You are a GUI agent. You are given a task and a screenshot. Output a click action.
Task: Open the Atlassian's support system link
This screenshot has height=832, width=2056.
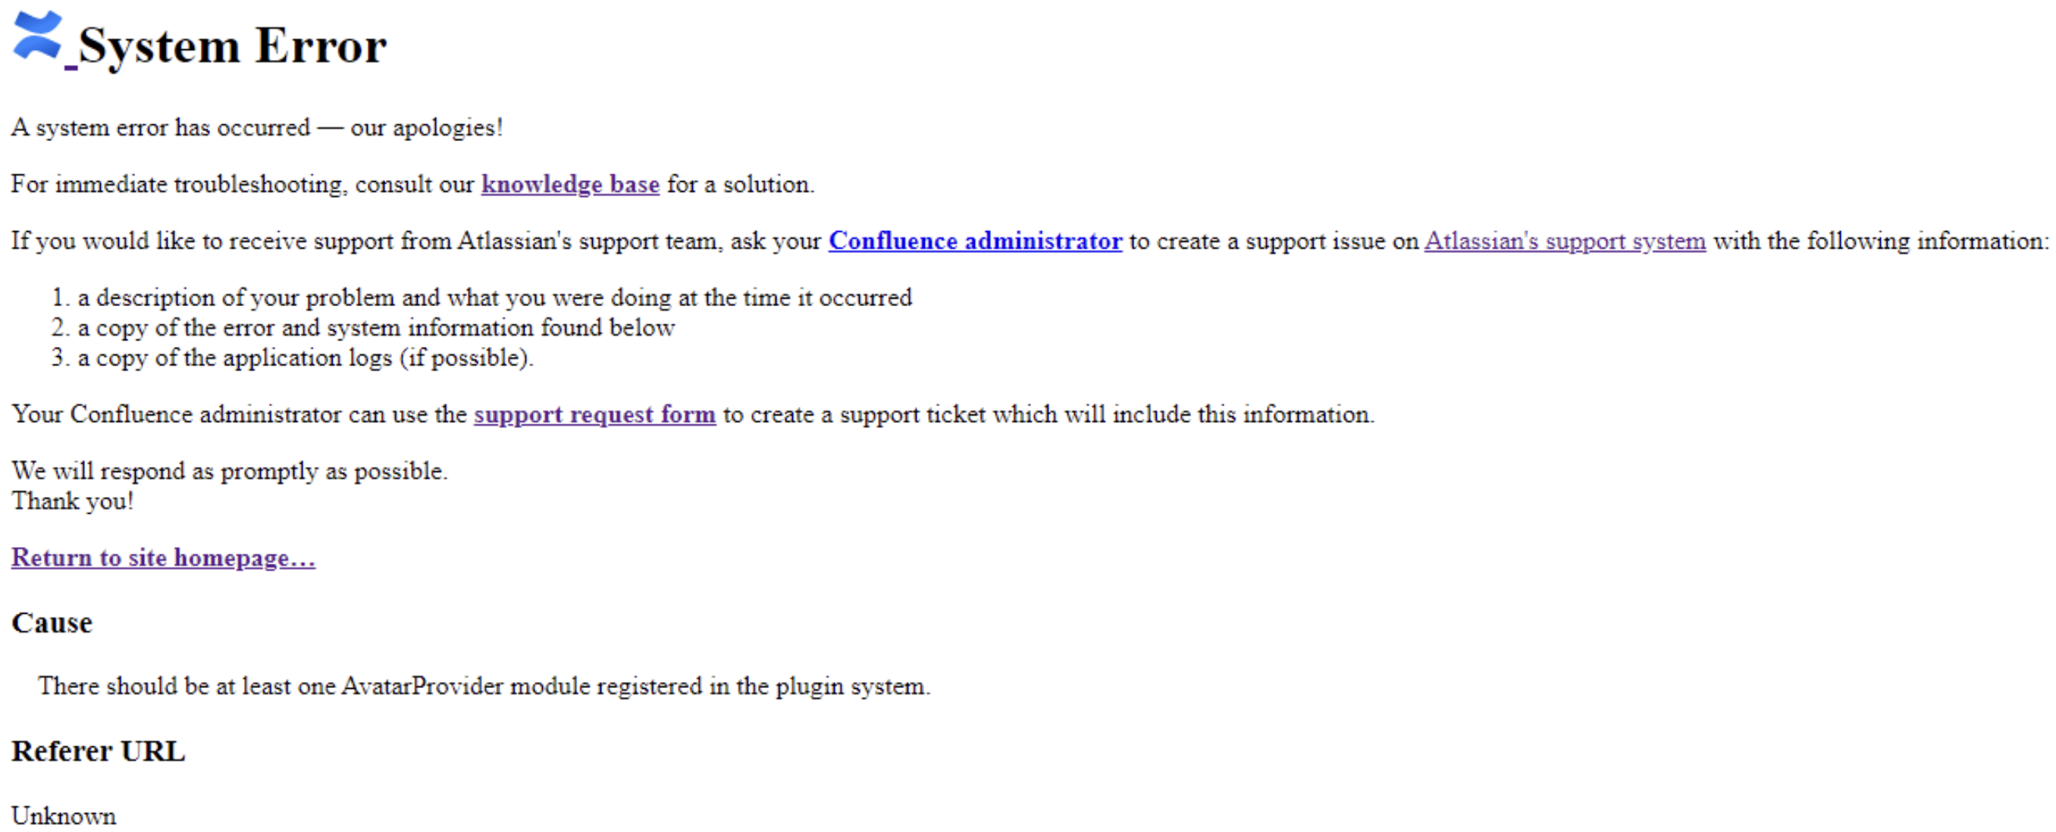[x=1564, y=241]
